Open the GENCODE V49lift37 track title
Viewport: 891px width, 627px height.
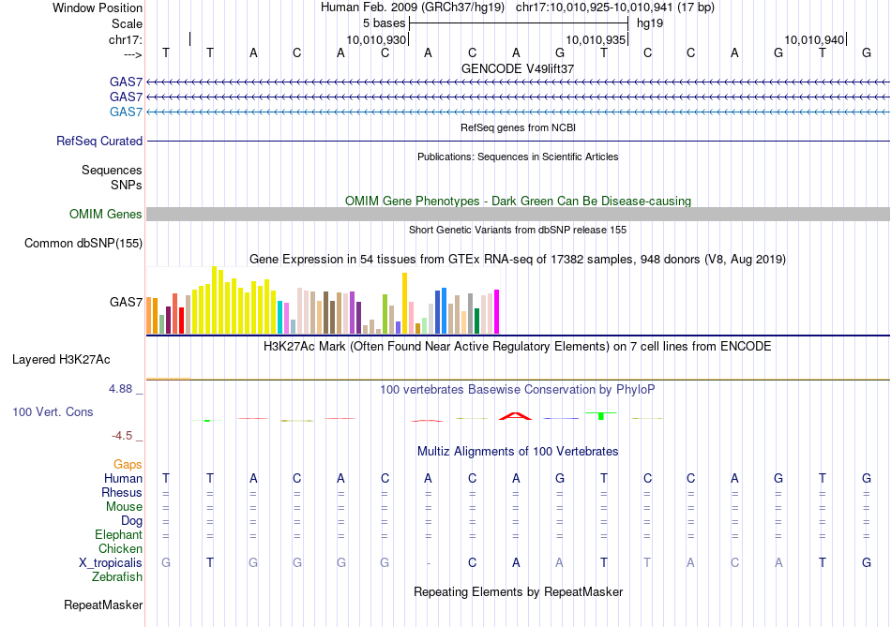click(518, 68)
